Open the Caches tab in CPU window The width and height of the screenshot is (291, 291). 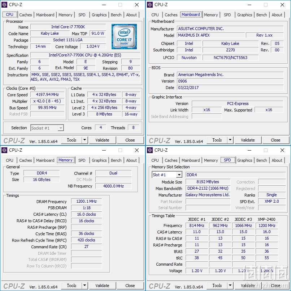point(26,15)
